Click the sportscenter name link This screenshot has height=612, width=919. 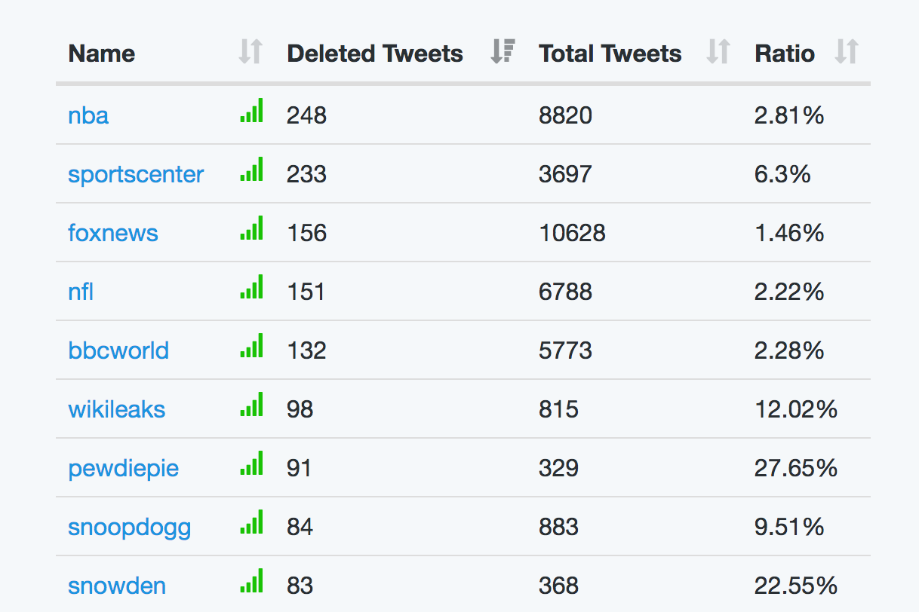click(x=136, y=174)
